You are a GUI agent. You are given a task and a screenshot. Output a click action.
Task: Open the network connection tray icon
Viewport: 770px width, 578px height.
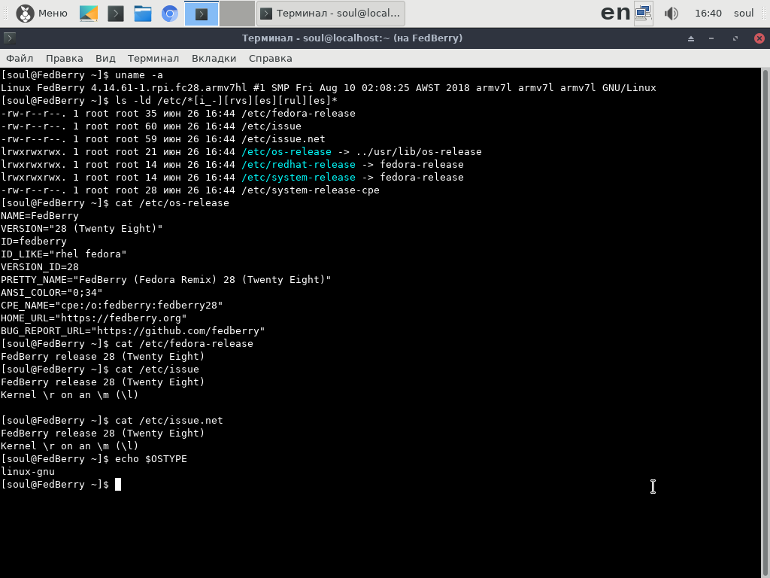[x=644, y=14]
